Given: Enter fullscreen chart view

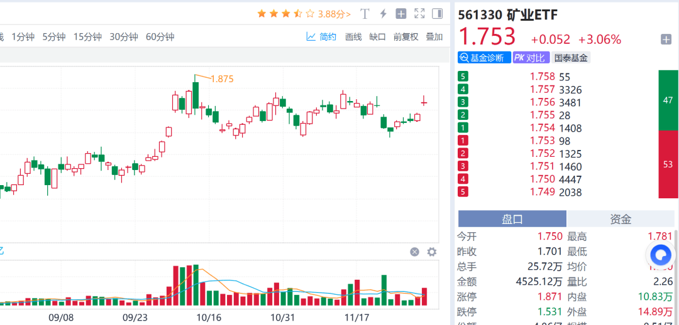Looking at the screenshot, I should [419, 13].
